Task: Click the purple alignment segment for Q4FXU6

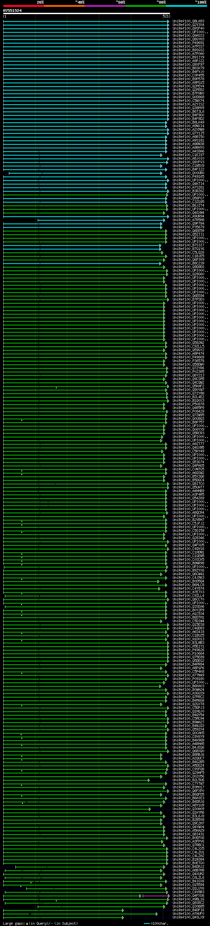Action: click(156, 896)
